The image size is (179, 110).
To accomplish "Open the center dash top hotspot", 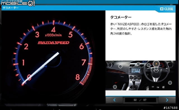I will [138, 64].
